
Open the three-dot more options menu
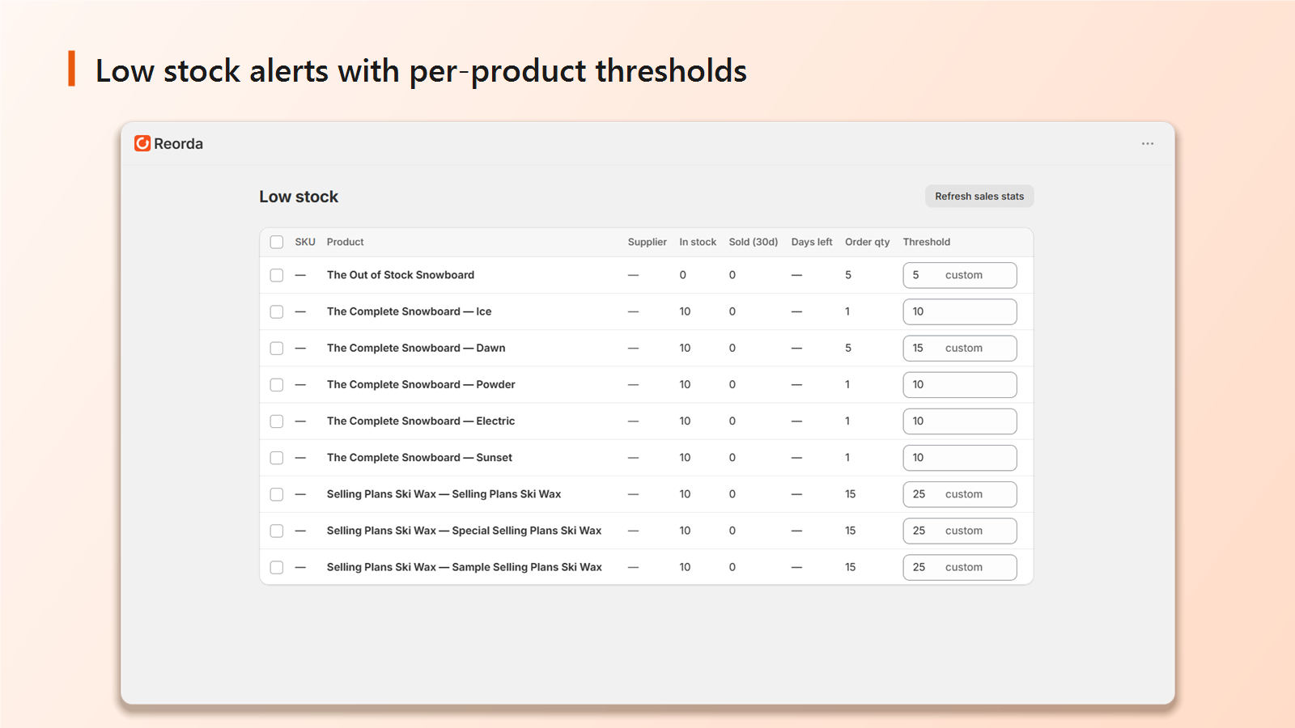point(1148,143)
